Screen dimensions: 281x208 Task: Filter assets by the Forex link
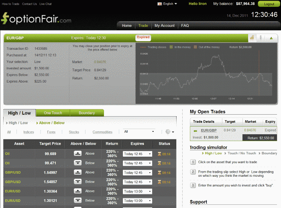coord(51,132)
